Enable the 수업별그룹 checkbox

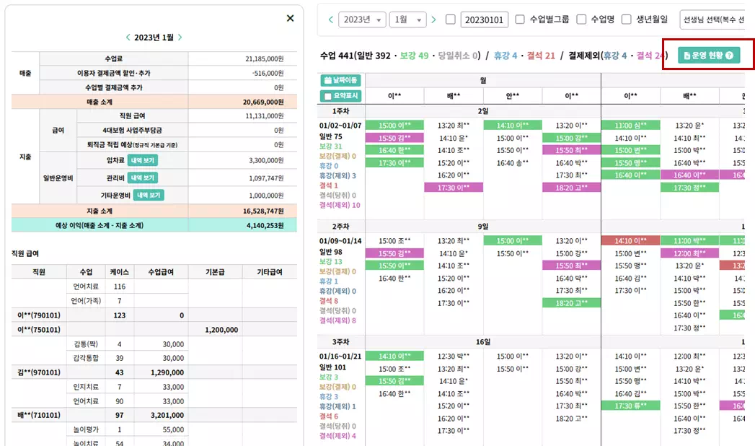(520, 19)
